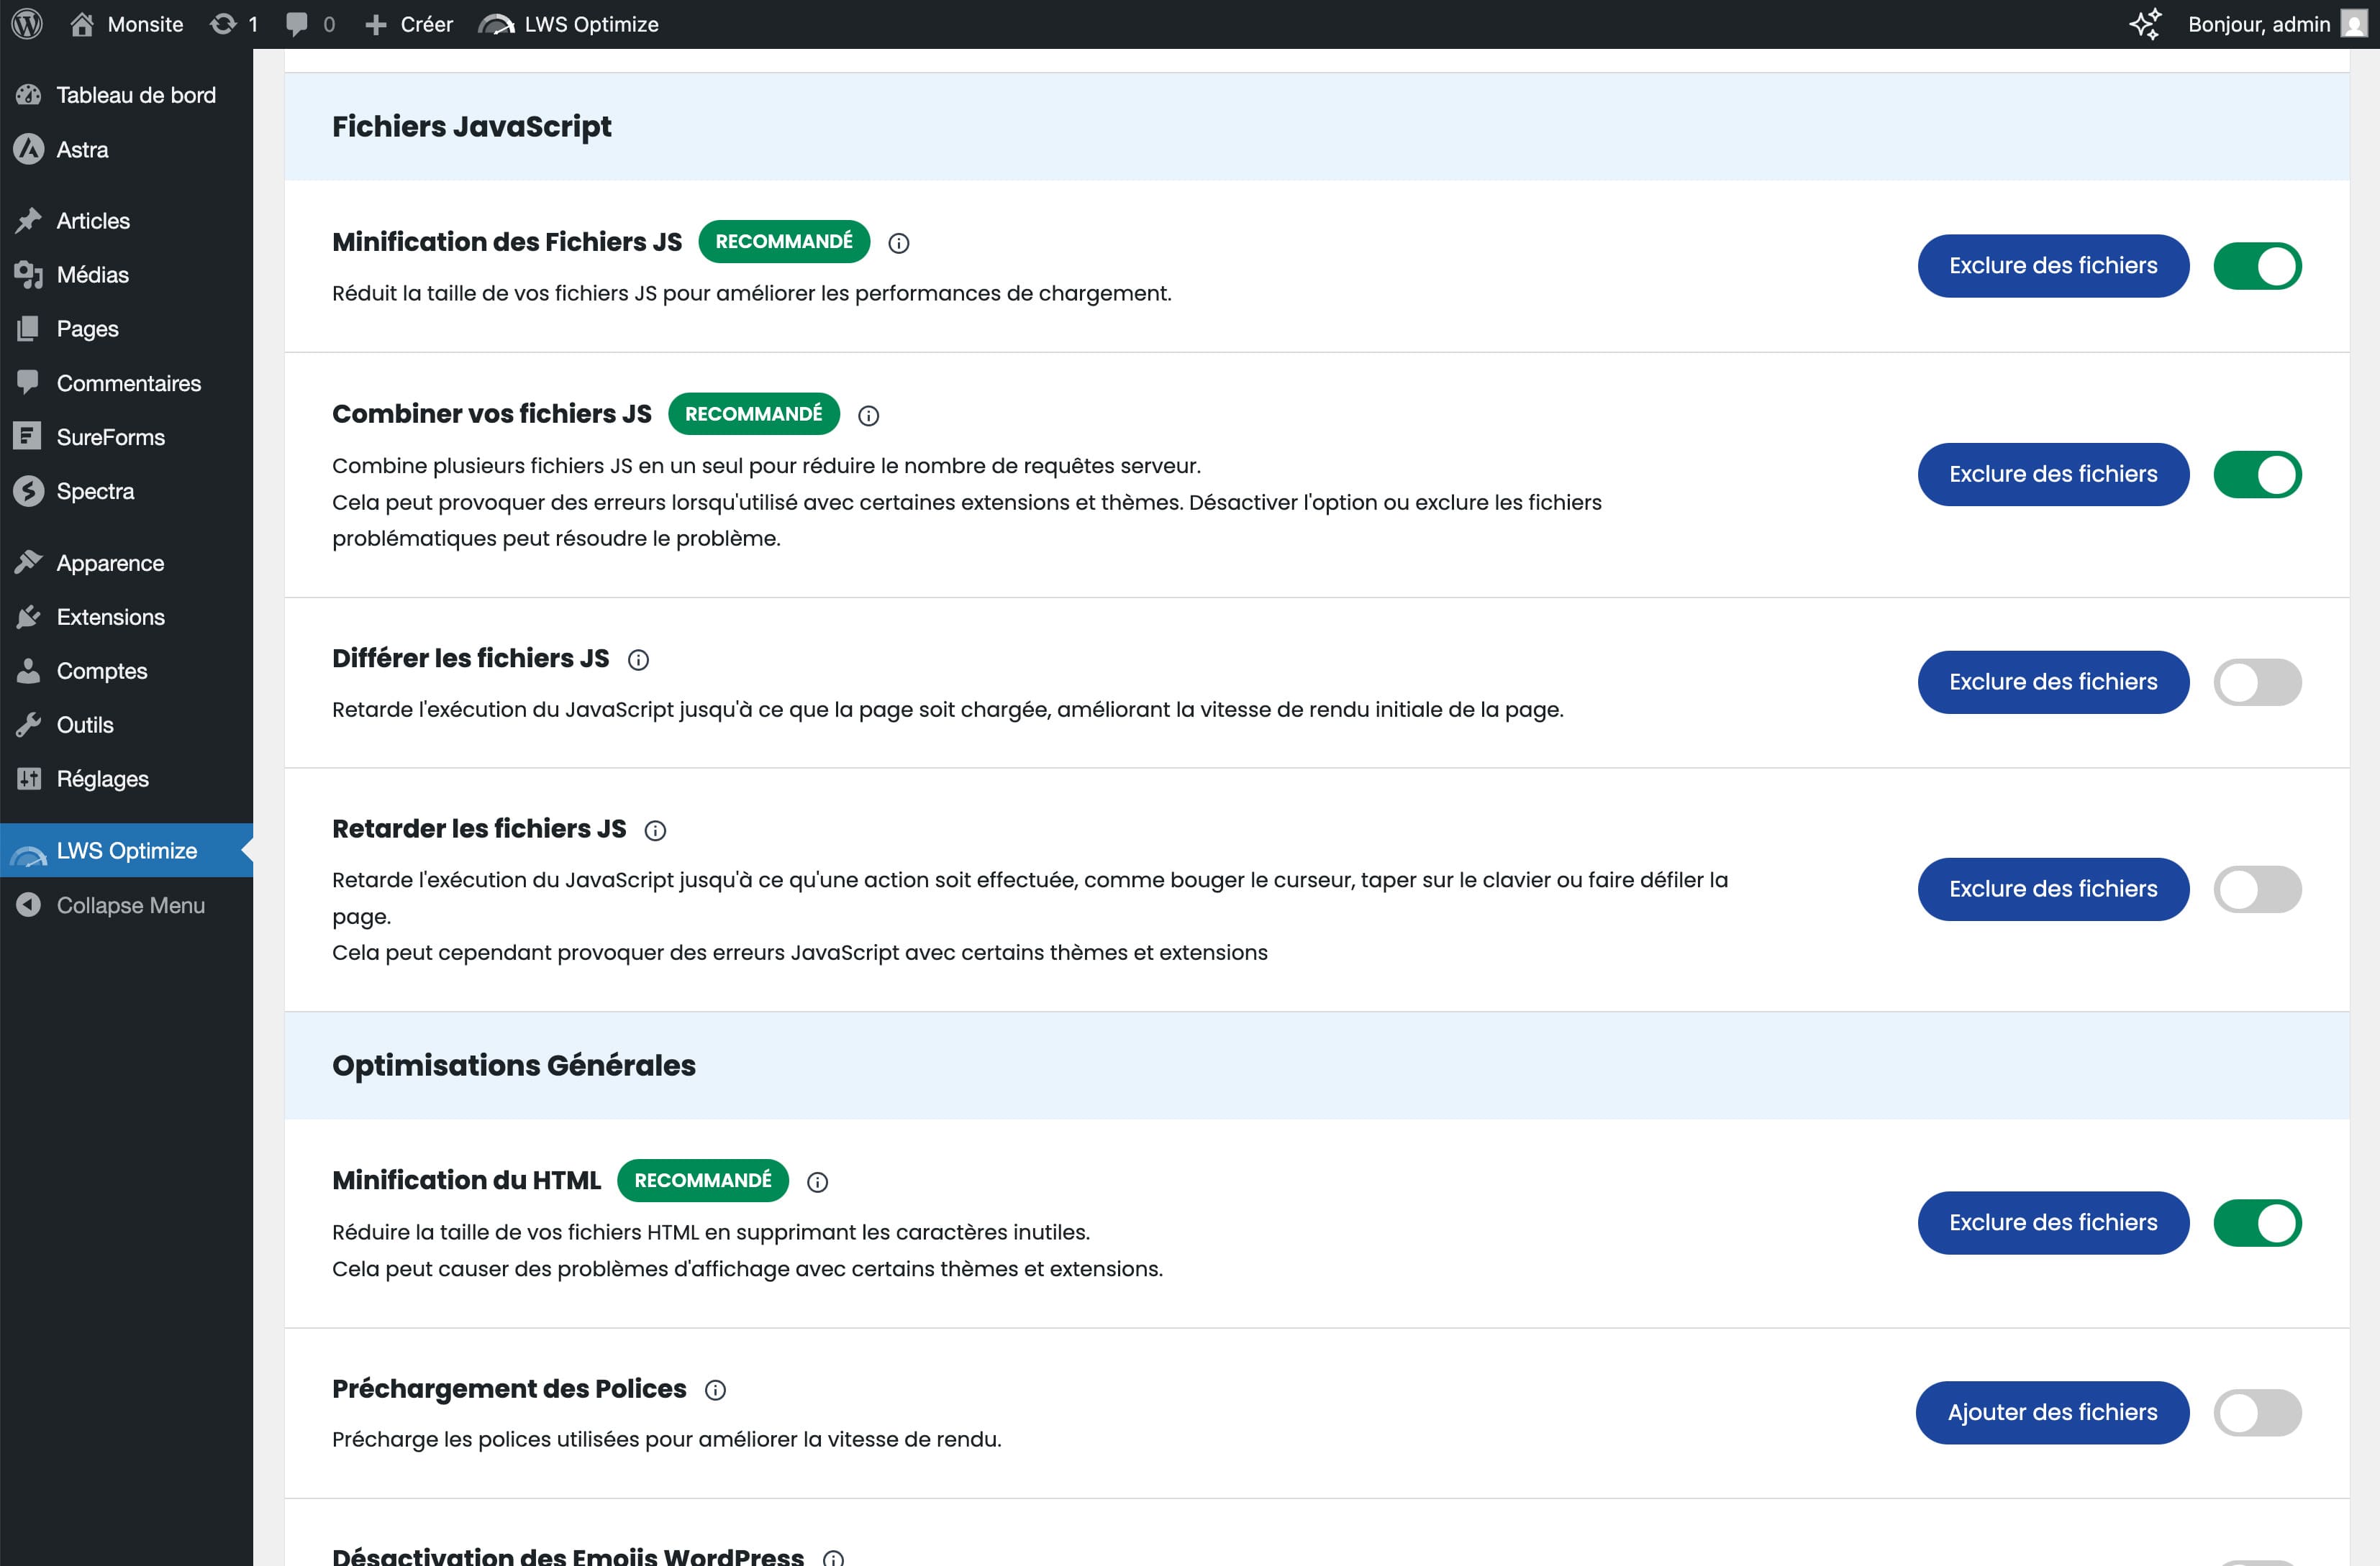Viewport: 2380px width, 1566px height.
Task: Turn on Préchargement des Polices switch
Action: click(x=2256, y=1412)
